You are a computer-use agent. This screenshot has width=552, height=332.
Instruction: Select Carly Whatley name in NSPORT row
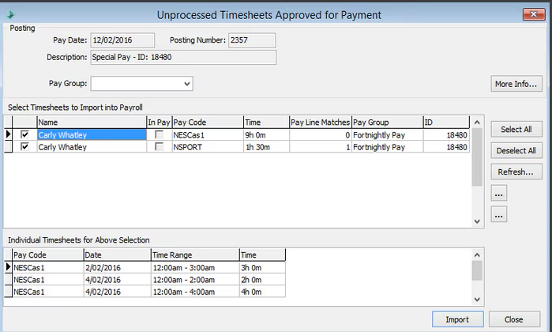click(92, 147)
